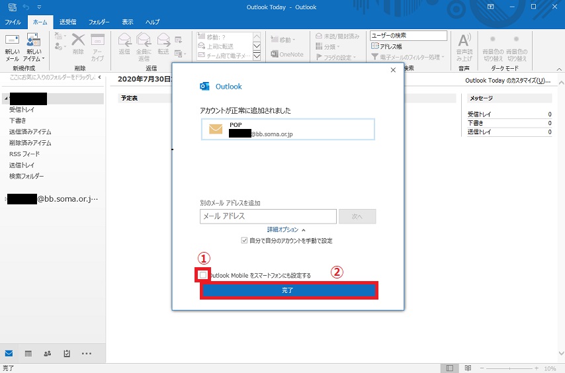This screenshot has height=373, width=565.
Task: Click the Search People (ユーザーの検索) box
Action: [408, 36]
